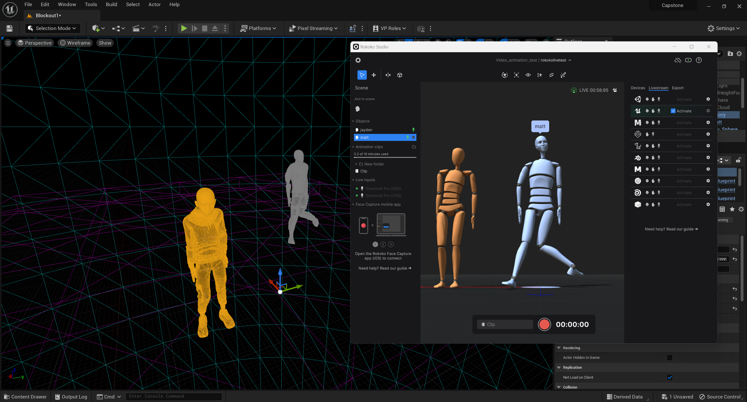Click the focus on actor frame icon
This screenshot has height=402, width=747.
tap(516, 75)
